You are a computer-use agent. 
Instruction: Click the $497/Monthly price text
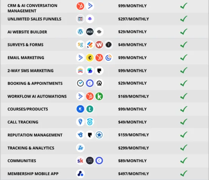[133, 174]
